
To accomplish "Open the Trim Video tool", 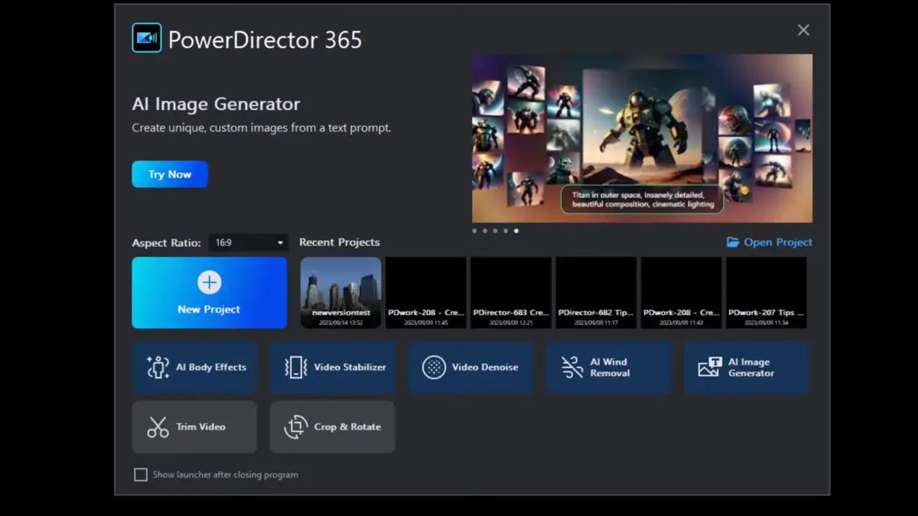I will click(x=194, y=427).
